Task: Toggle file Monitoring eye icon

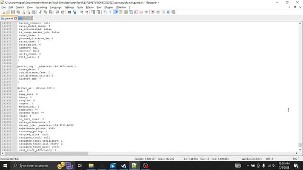Action: pyautogui.click(x=146, y=12)
